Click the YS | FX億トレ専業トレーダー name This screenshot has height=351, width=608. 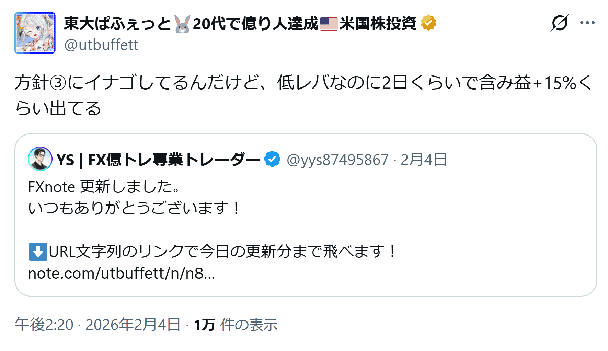pyautogui.click(x=158, y=160)
